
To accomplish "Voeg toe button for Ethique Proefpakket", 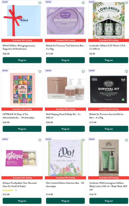I will coord(22,201).
